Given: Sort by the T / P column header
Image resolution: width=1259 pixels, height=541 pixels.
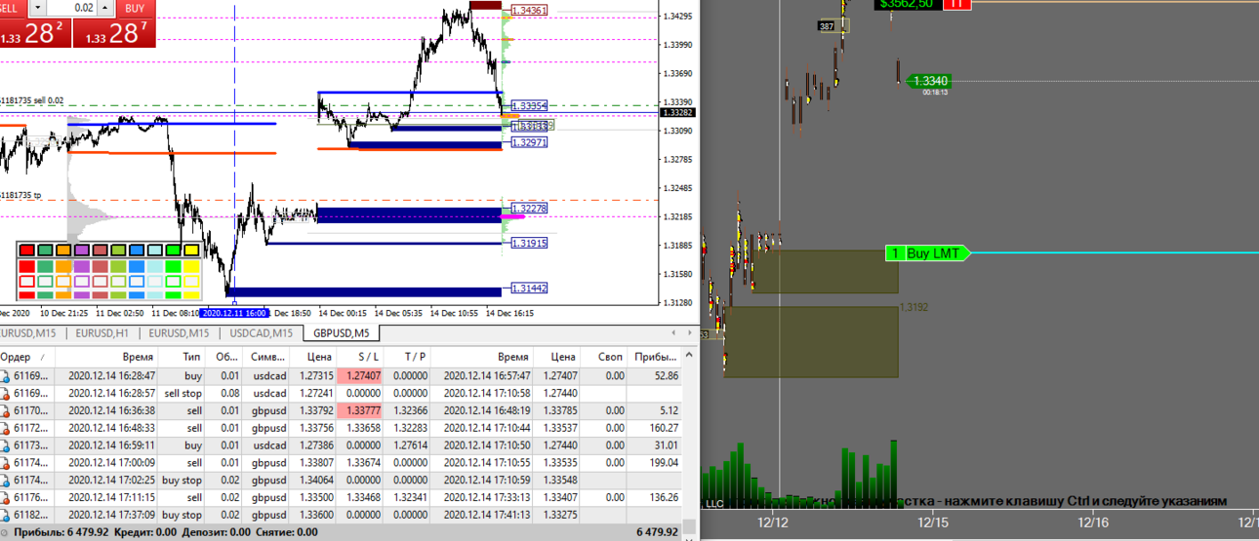Looking at the screenshot, I should click(405, 358).
